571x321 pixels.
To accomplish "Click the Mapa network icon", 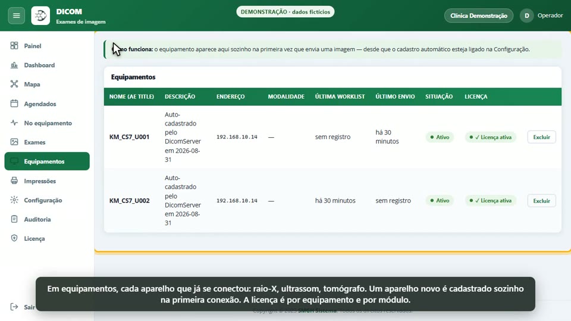I will 14,84.
